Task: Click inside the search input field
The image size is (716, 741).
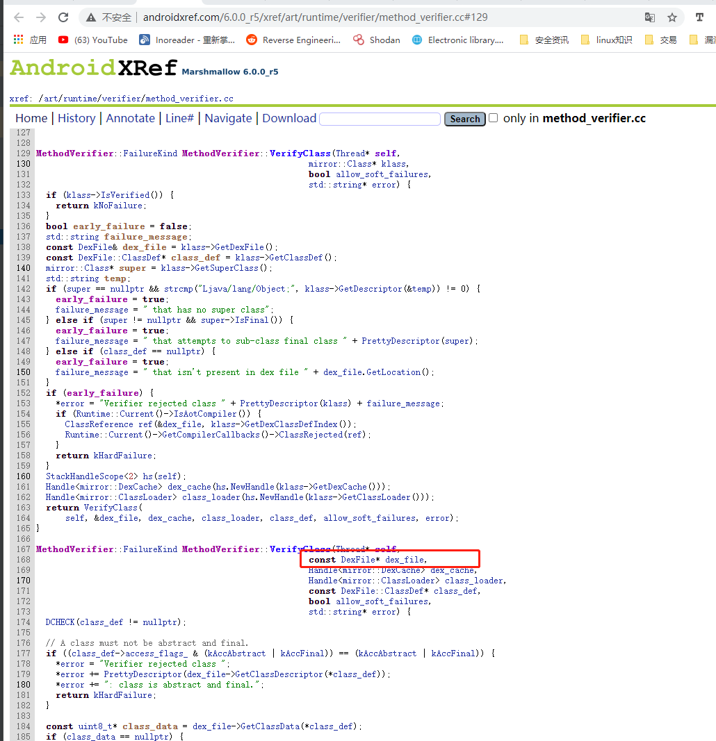Action: pyautogui.click(x=380, y=118)
